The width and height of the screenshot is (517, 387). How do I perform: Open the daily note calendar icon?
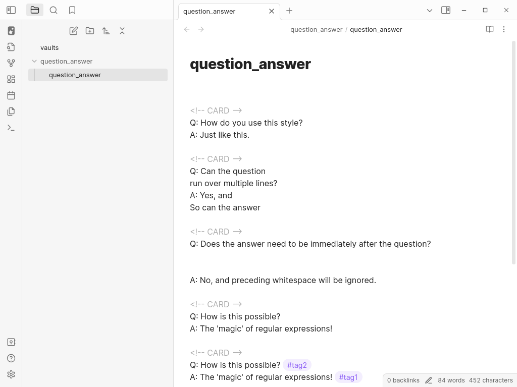(x=11, y=95)
